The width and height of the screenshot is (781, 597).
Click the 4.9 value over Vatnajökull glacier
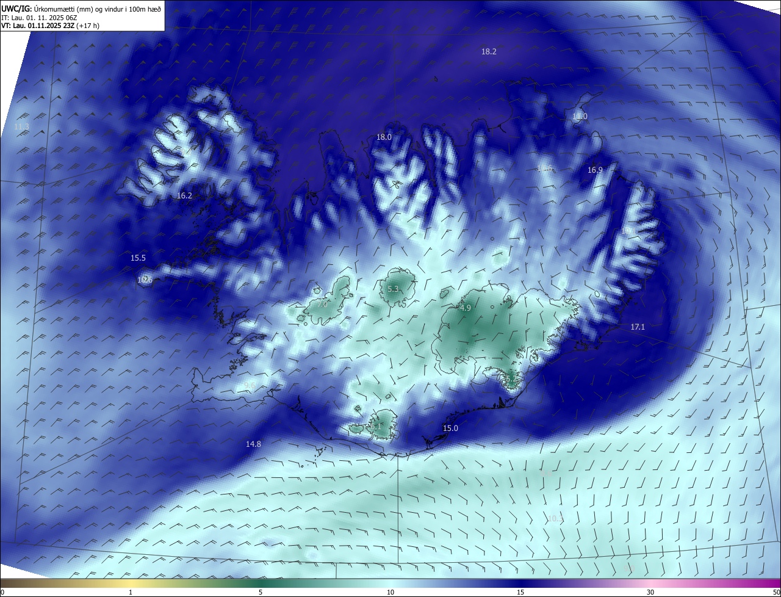[x=466, y=308]
